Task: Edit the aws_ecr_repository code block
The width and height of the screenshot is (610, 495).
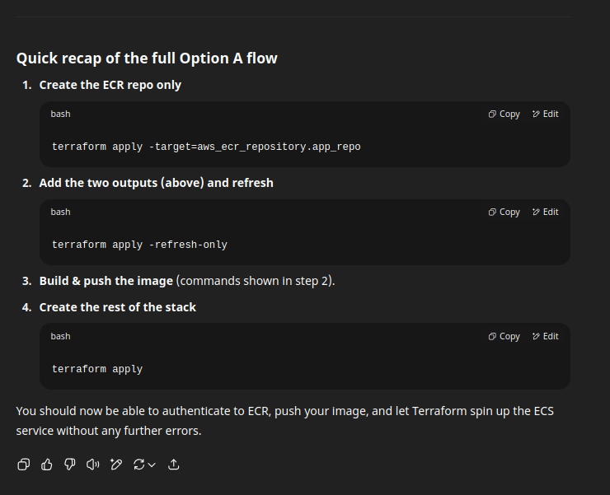Action: [546, 114]
